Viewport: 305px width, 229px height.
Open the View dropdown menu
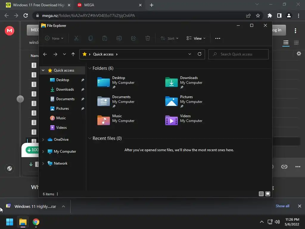pos(196,38)
